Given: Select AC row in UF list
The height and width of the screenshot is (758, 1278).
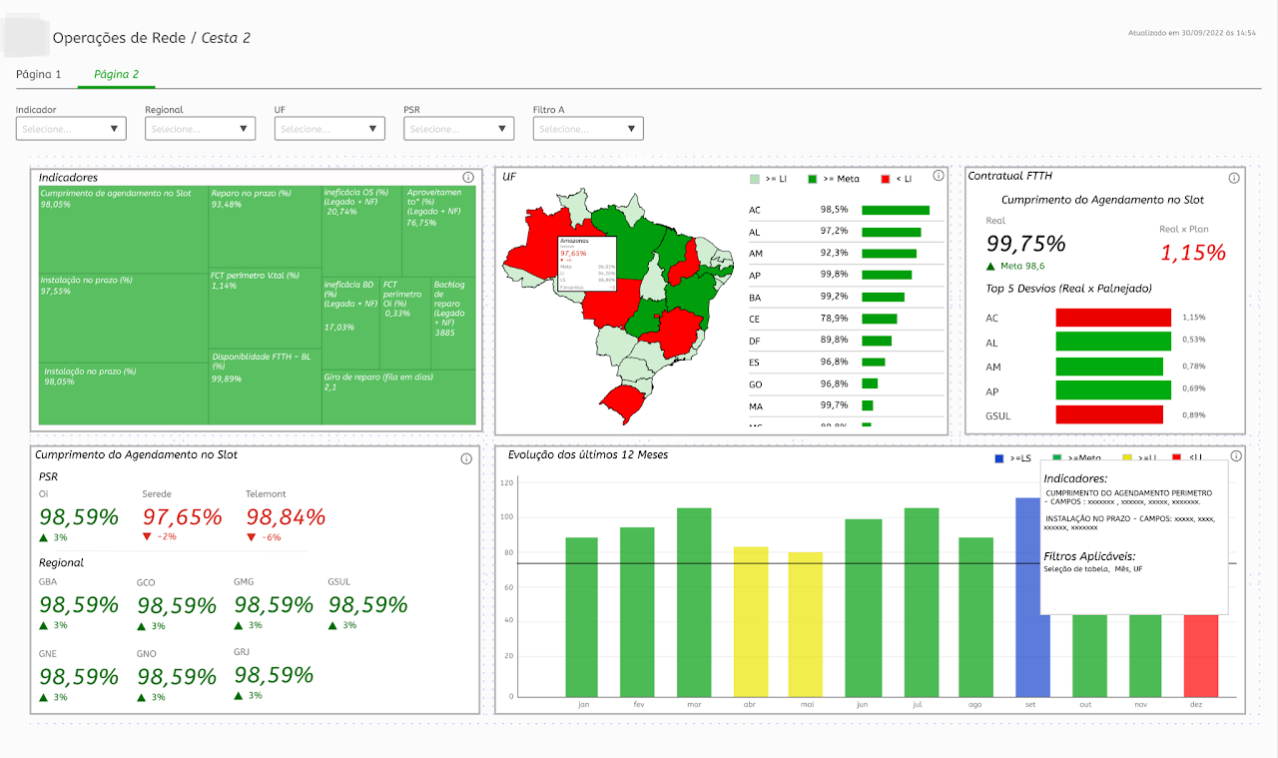Looking at the screenshot, I should [x=846, y=210].
